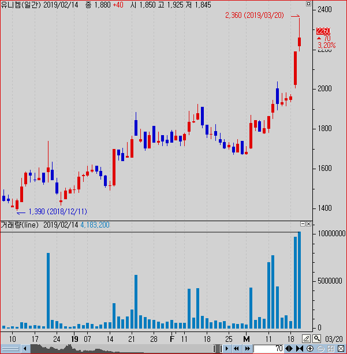
Task: Step forward with single right arrow button
Action: 227,349
